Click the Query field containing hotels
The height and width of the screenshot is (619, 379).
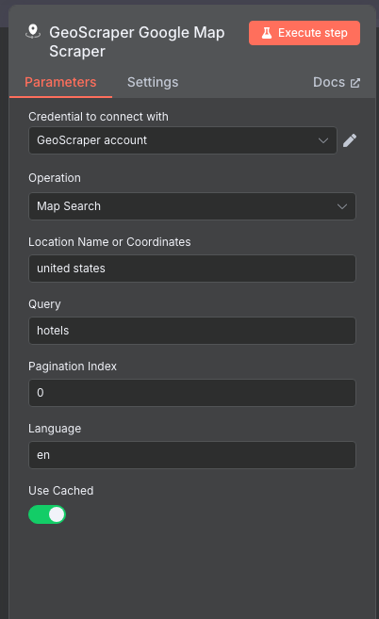[192, 331]
